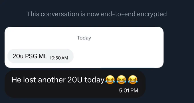194x103 pixels.
Task: Select the 'He lost another' message text
Action: [74, 80]
